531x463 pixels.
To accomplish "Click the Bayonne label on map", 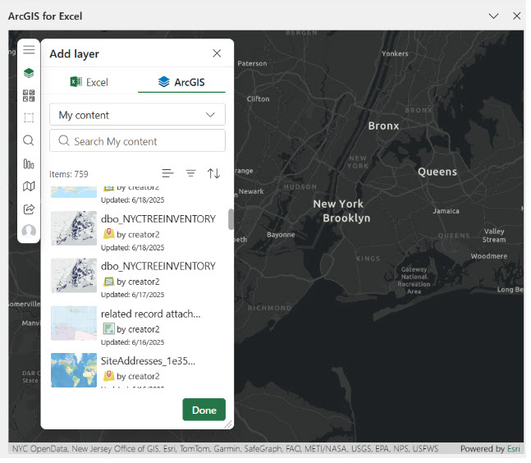I will pyautogui.click(x=281, y=235).
